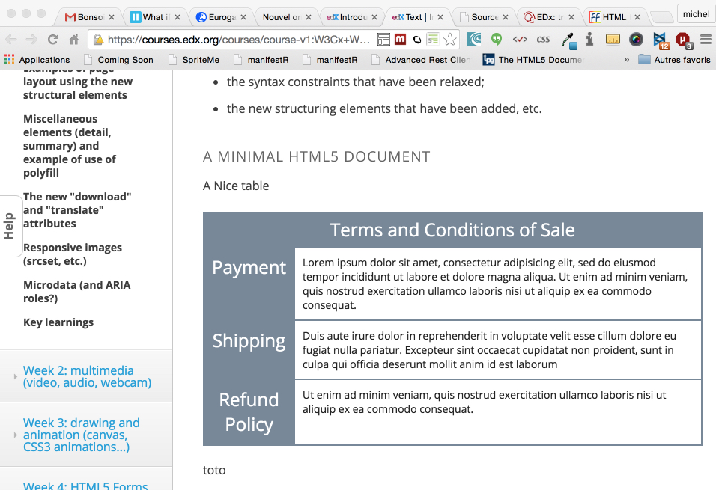Open the Chrome hamburger menu
716x490 pixels.
click(x=706, y=40)
